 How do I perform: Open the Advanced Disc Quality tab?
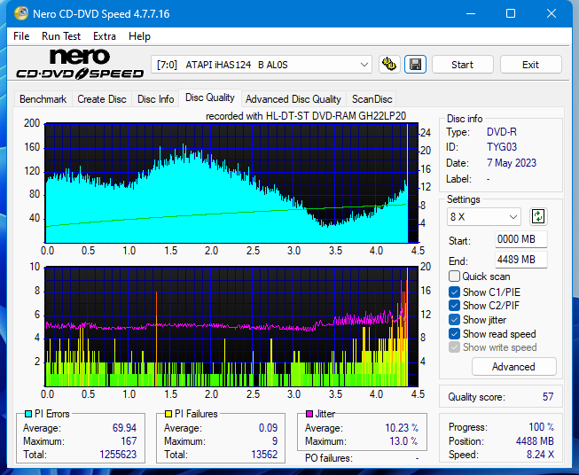[x=293, y=99]
